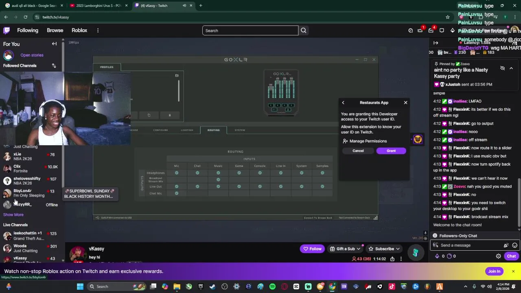Open Spotify from the Windows taskbar

[x=272, y=286]
